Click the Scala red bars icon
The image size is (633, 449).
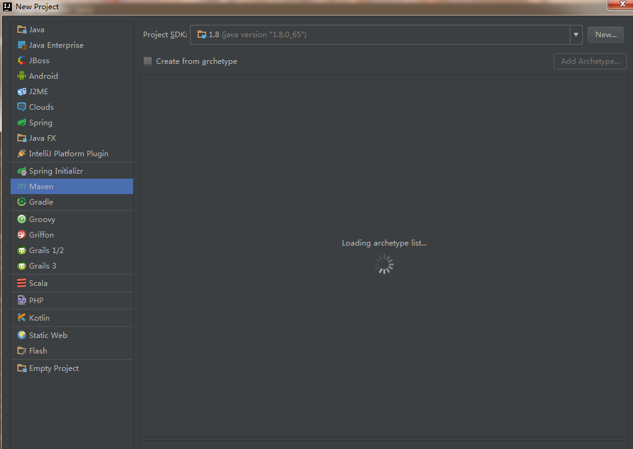point(22,283)
